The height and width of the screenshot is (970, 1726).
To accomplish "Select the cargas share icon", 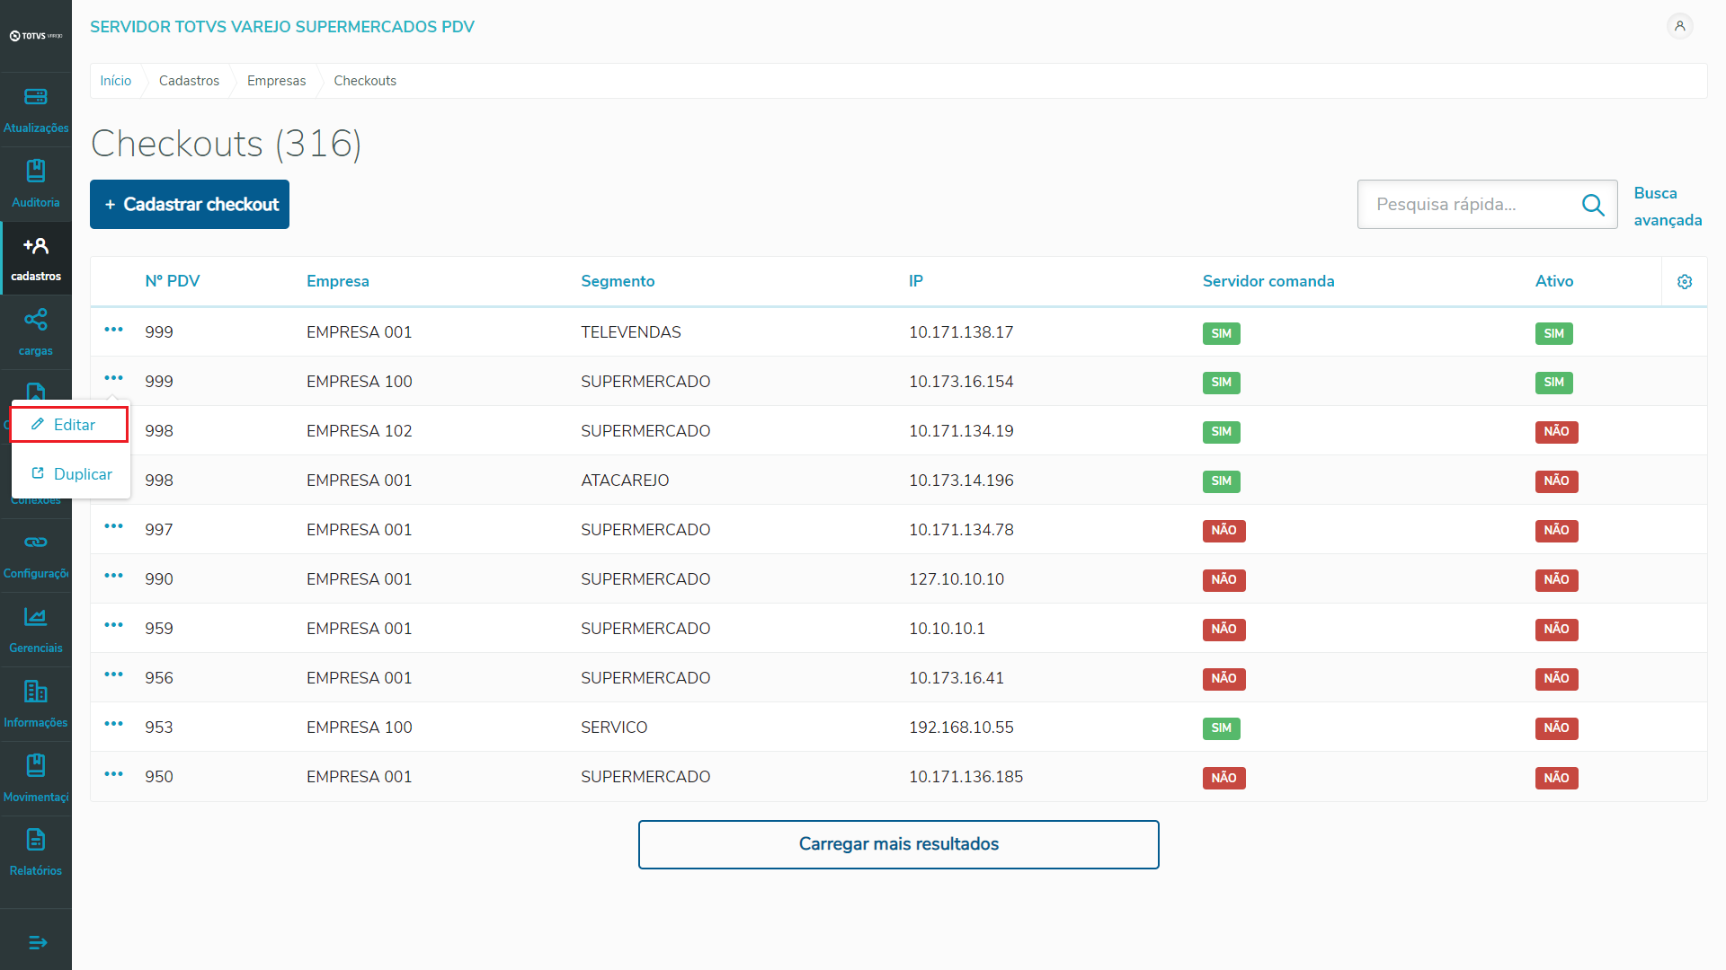I will pyautogui.click(x=36, y=320).
